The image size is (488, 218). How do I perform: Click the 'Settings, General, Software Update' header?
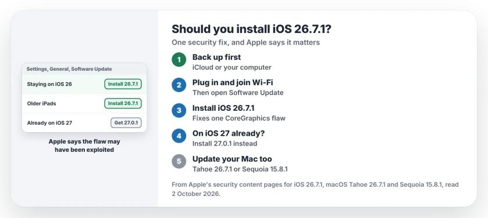point(69,69)
